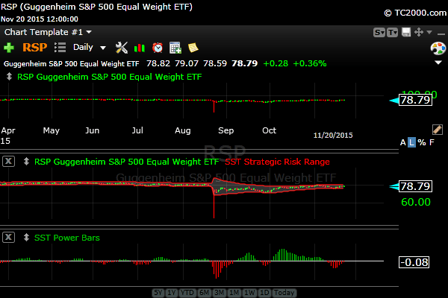
Task: Toggle the % percent scale option
Action: click(x=421, y=142)
